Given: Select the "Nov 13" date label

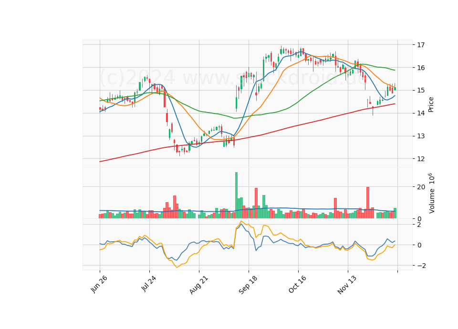Looking at the screenshot, I should coord(347,285).
